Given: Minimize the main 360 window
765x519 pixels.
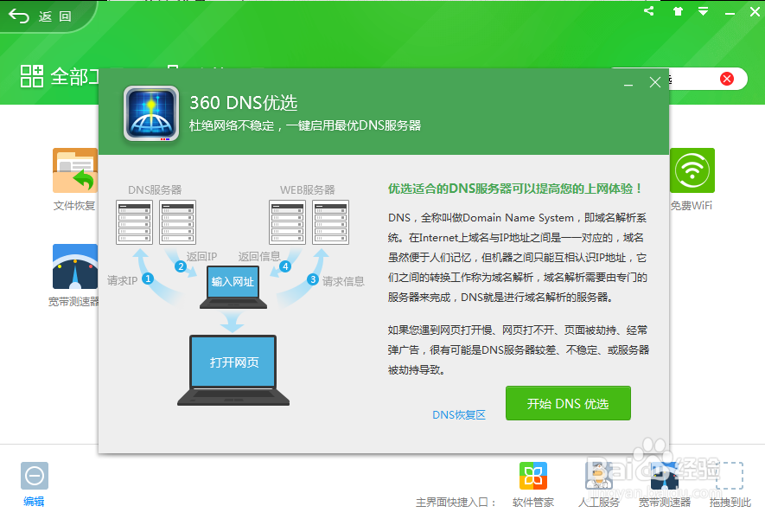Looking at the screenshot, I should (730, 13).
